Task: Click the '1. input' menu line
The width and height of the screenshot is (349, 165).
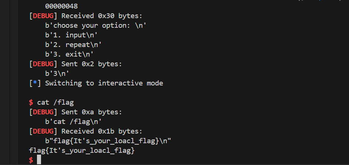Action: (71, 35)
